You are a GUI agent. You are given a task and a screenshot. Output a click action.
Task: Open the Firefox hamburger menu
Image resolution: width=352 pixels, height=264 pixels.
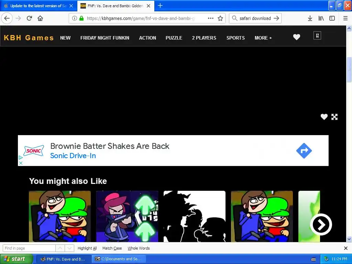(345, 18)
